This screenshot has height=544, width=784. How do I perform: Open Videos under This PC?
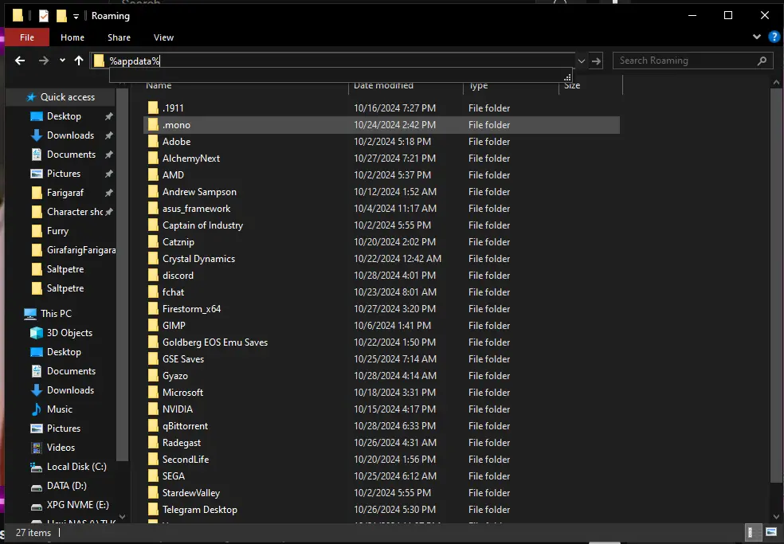point(61,448)
